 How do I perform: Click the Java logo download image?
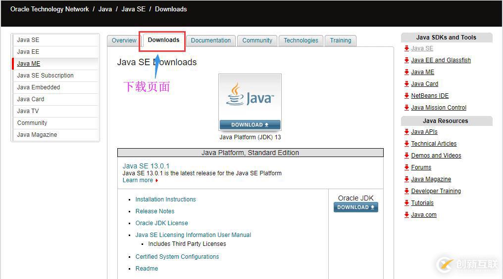click(x=250, y=102)
